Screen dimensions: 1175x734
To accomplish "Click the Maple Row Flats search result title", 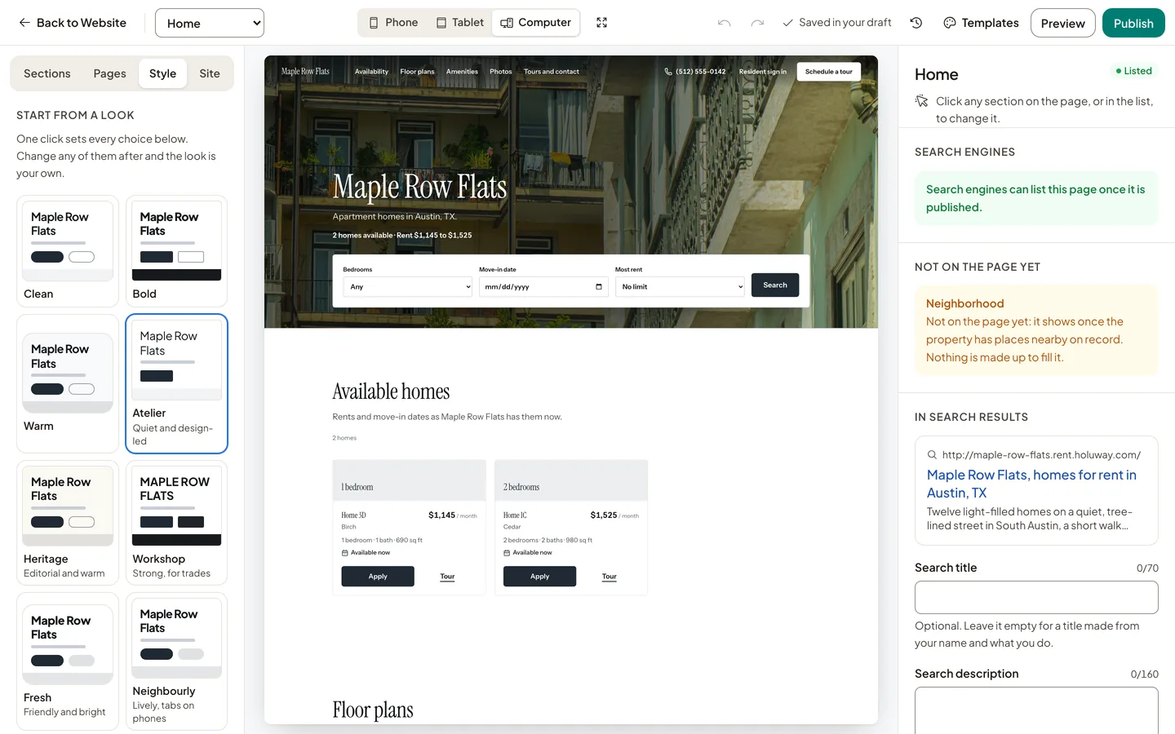I will click(1031, 484).
